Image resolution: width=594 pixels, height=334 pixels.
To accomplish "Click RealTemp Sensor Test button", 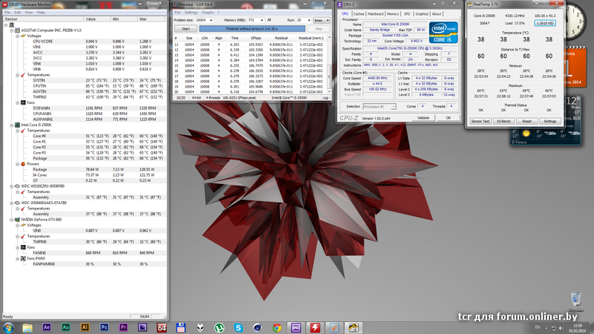I will pyautogui.click(x=480, y=121).
